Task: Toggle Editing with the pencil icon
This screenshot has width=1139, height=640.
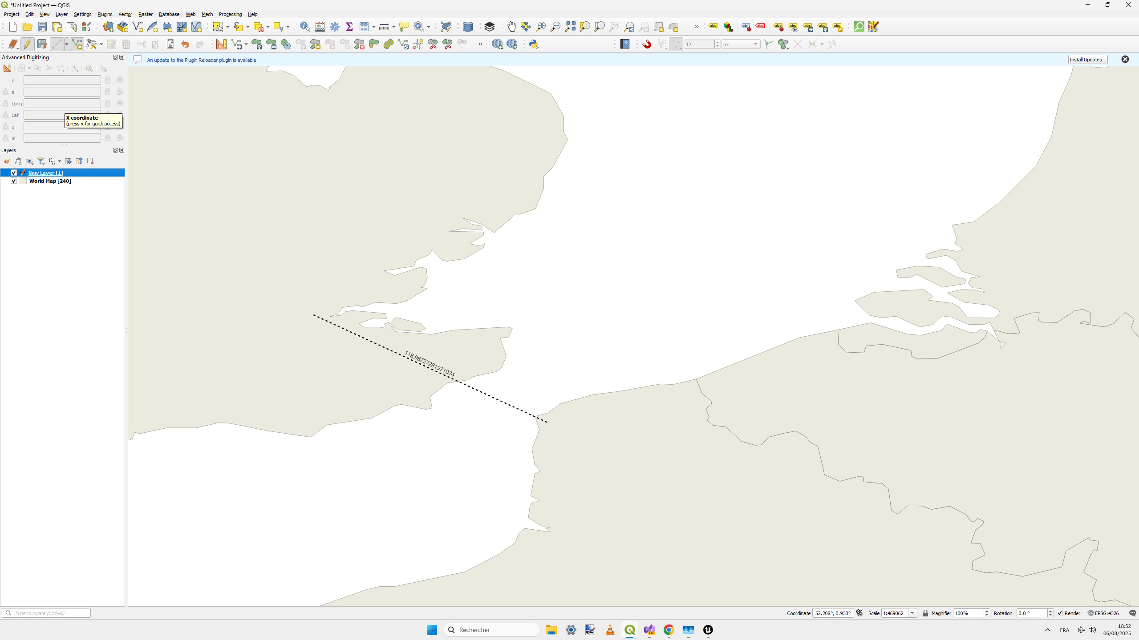Action: (x=28, y=44)
